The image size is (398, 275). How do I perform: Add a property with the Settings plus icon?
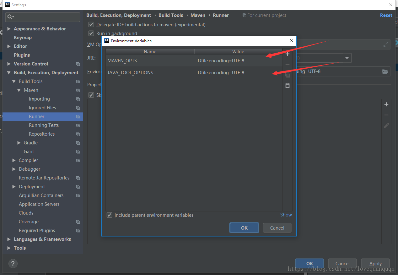tap(386, 104)
